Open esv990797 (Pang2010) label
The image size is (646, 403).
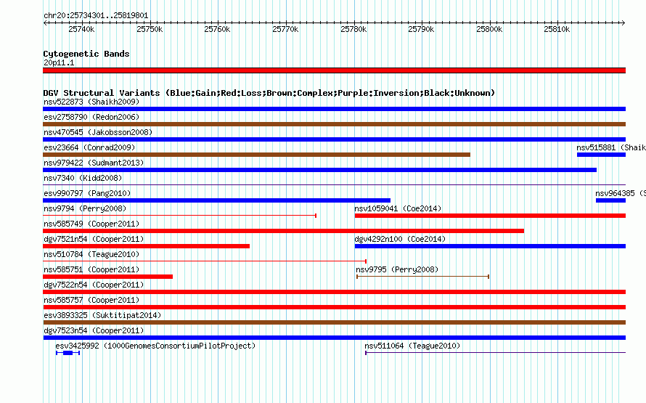pyautogui.click(x=87, y=193)
